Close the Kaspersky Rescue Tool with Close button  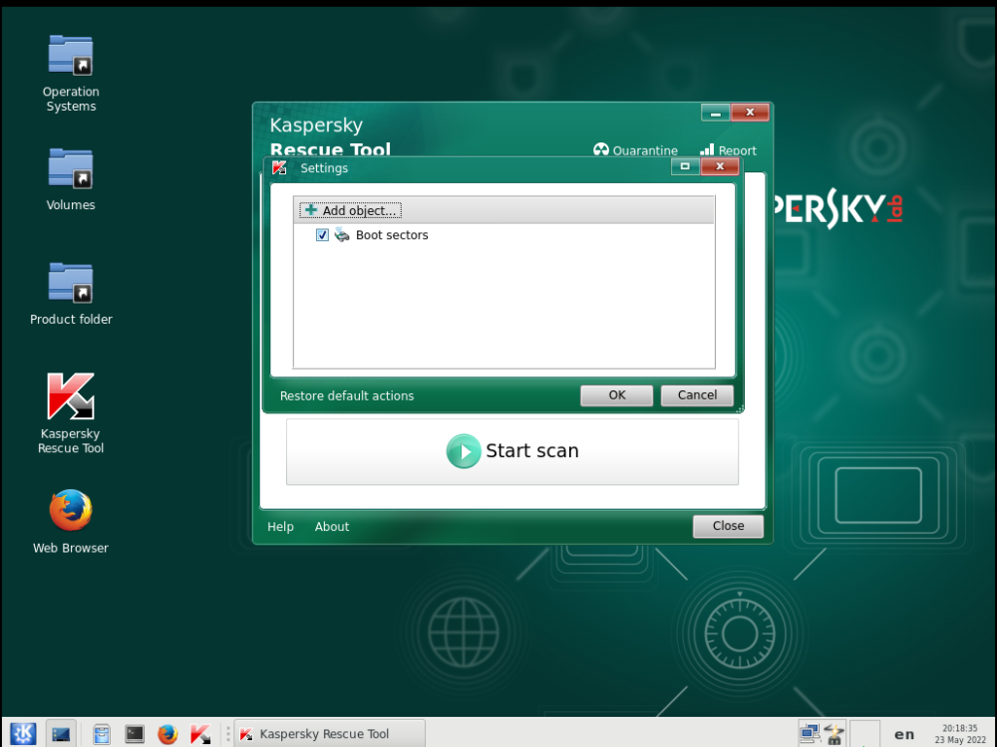[728, 526]
